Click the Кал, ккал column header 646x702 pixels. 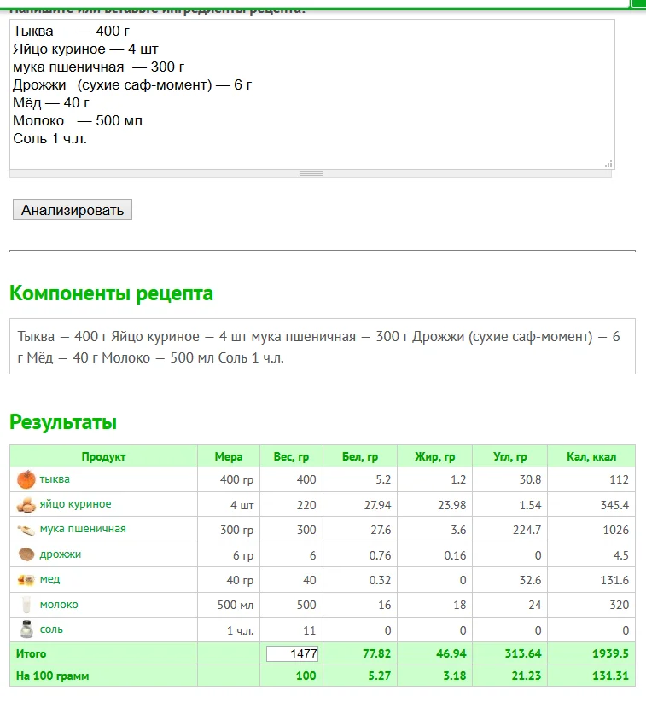click(x=591, y=456)
